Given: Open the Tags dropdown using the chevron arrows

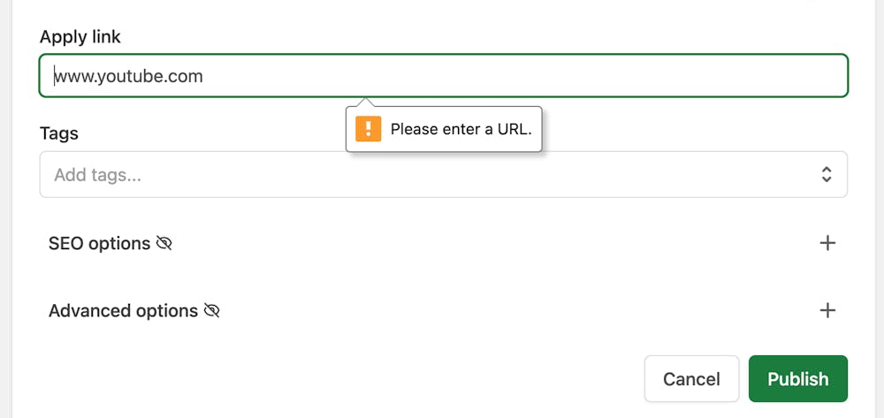Looking at the screenshot, I should click(827, 174).
